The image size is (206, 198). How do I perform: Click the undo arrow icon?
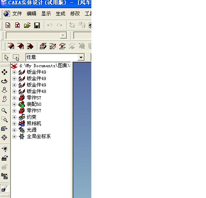50,25
